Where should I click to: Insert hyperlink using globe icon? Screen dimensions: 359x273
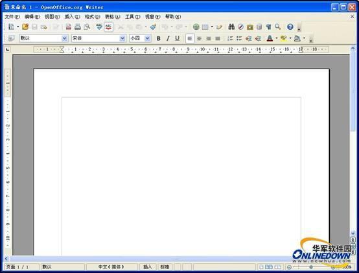pos(196,27)
